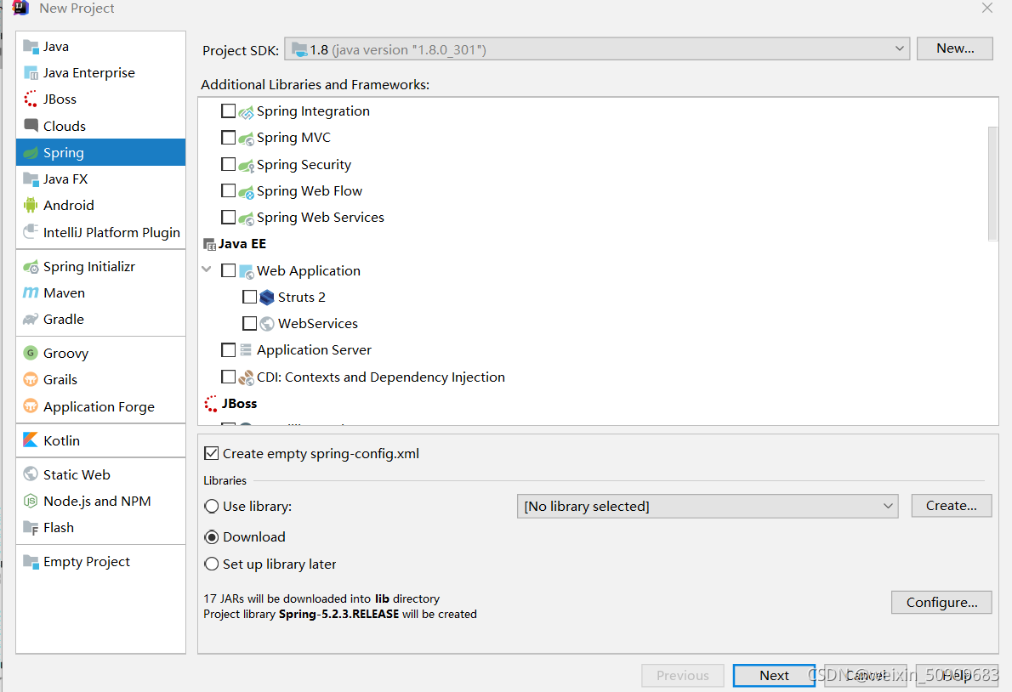This screenshot has height=692, width=1012.
Task: Click the Create... library button
Action: (x=952, y=506)
